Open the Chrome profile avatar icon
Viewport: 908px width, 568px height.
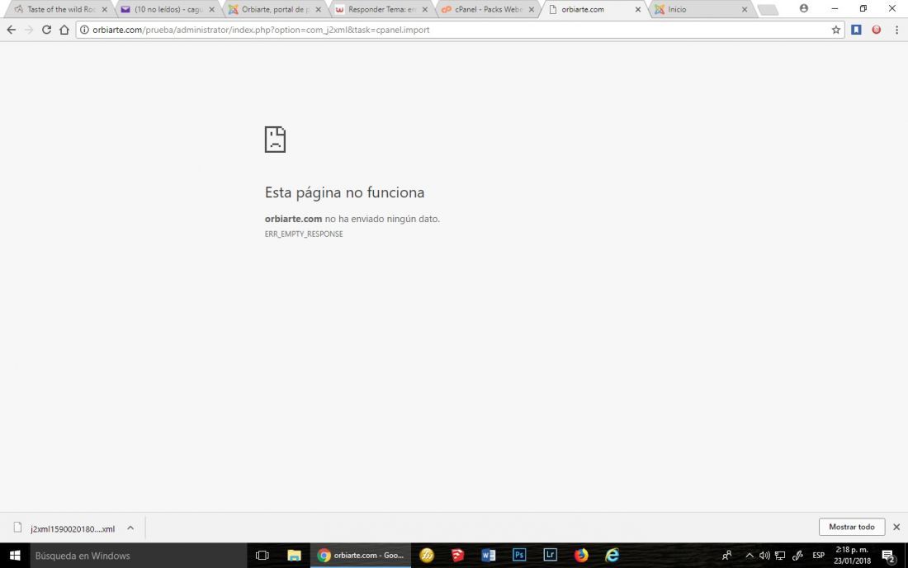click(x=804, y=9)
